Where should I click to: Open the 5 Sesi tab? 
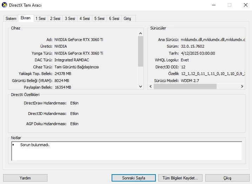99,19
